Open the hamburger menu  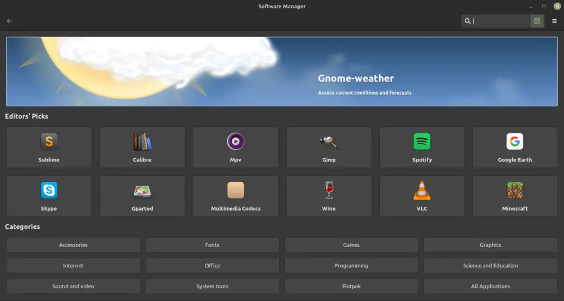point(554,21)
